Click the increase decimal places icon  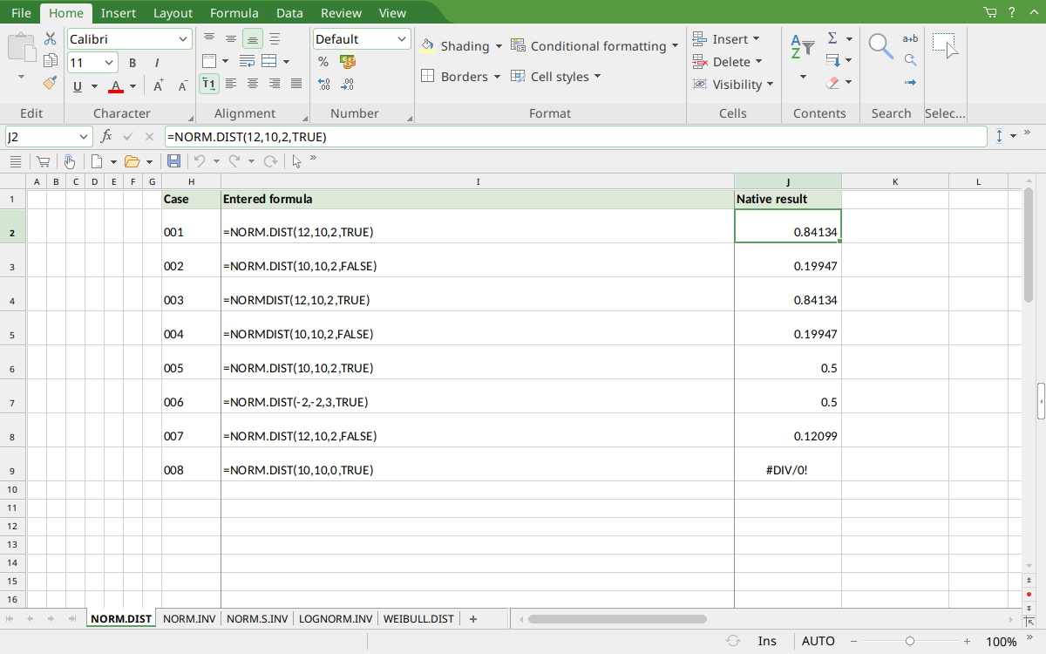click(324, 85)
